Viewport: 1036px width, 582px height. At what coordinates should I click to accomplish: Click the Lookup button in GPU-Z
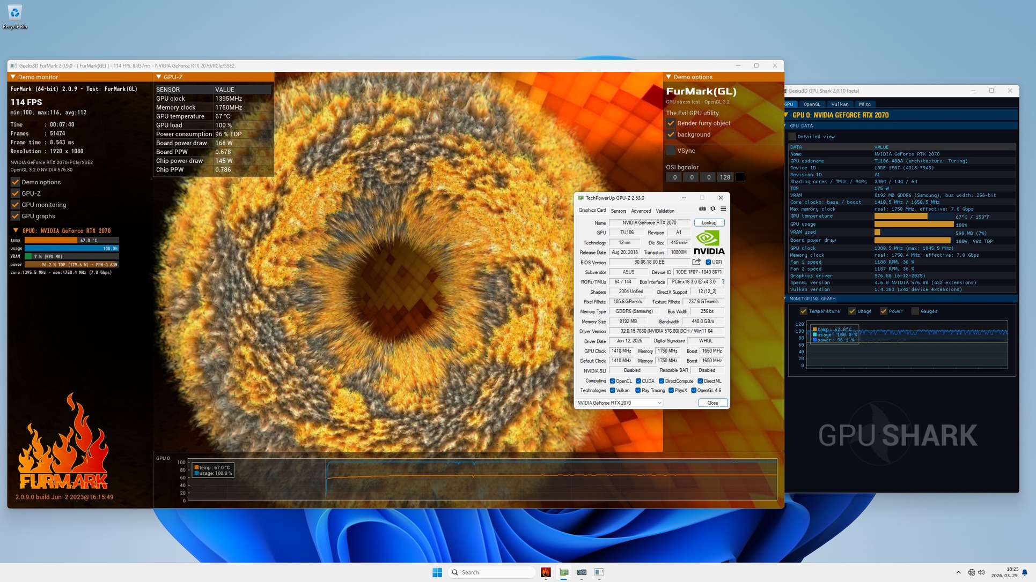point(709,223)
